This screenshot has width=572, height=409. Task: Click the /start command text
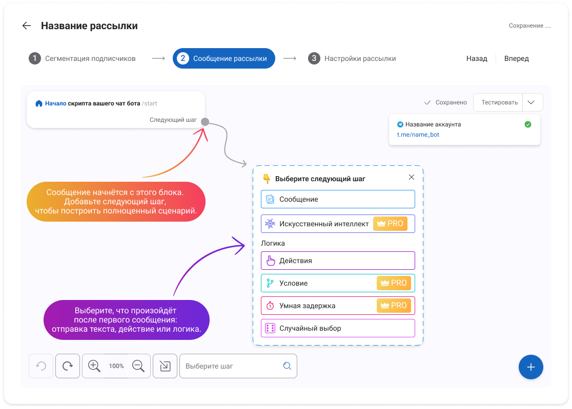point(150,103)
